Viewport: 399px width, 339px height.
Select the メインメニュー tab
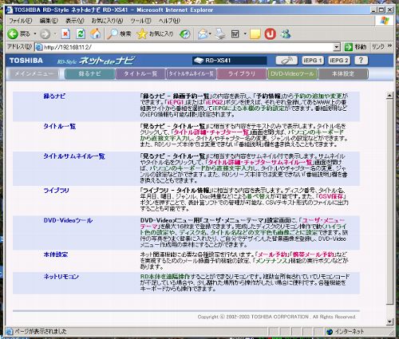click(x=34, y=74)
